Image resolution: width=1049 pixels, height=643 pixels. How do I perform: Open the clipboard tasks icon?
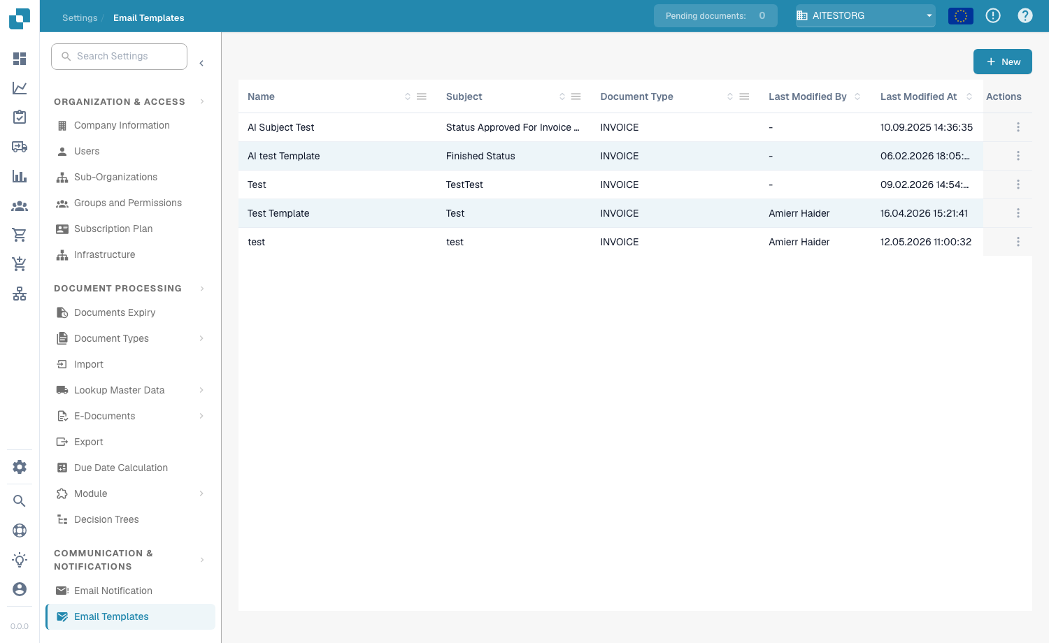click(20, 117)
